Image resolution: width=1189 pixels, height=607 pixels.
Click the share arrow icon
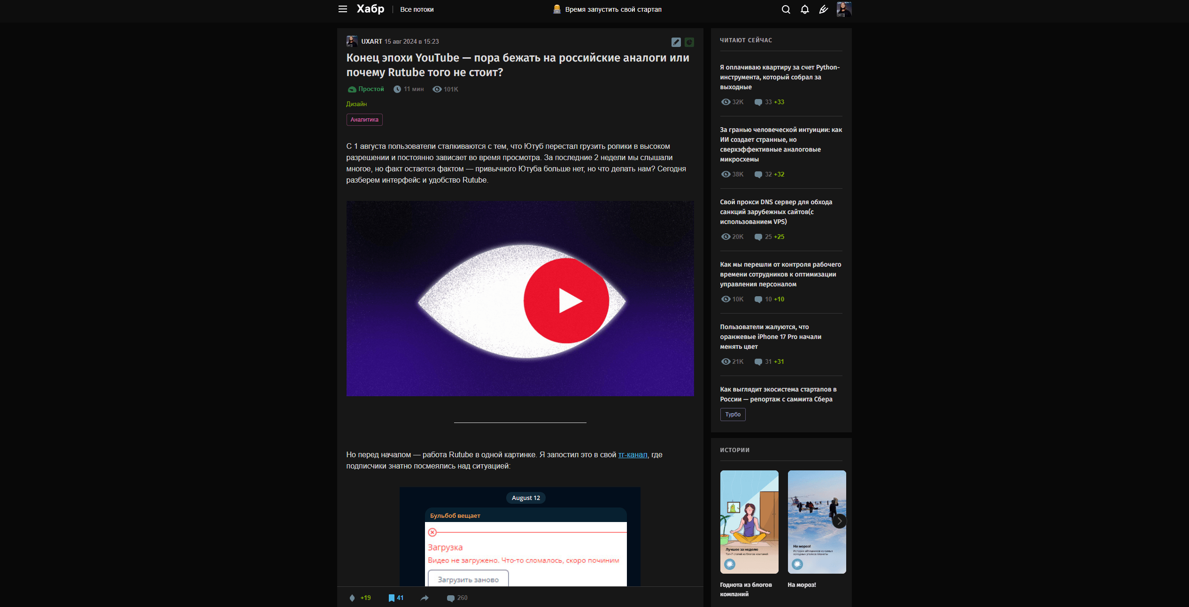tap(425, 598)
